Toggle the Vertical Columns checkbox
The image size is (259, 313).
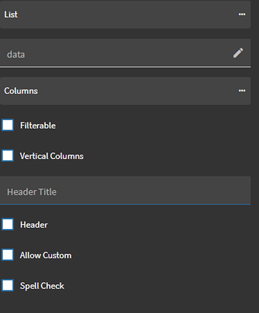(8, 156)
